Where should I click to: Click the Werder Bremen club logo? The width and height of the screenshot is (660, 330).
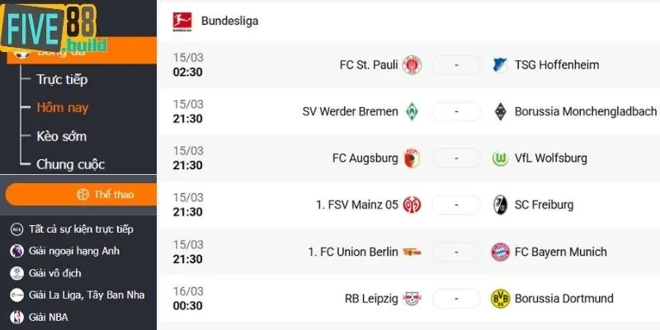[412, 111]
